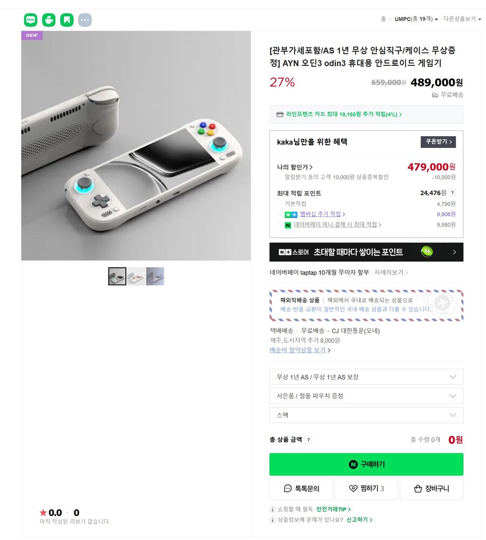Open 톡톡문의 chat inquiry
486x540 pixels.
[x=301, y=488]
